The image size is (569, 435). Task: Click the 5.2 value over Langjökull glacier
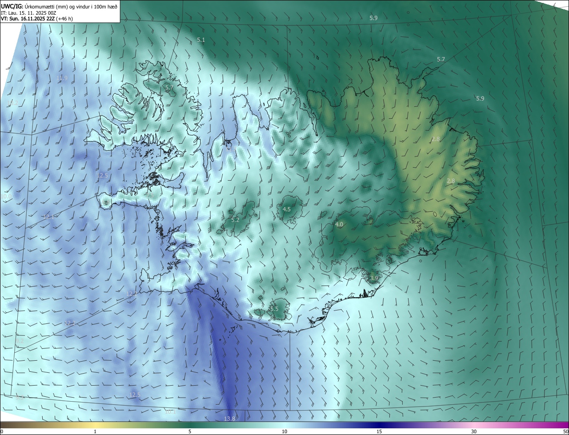click(x=235, y=220)
